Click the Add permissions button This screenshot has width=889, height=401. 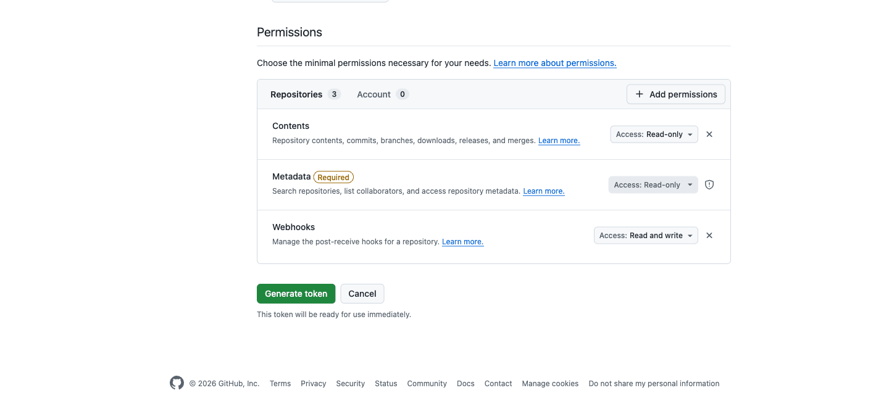[x=676, y=94]
